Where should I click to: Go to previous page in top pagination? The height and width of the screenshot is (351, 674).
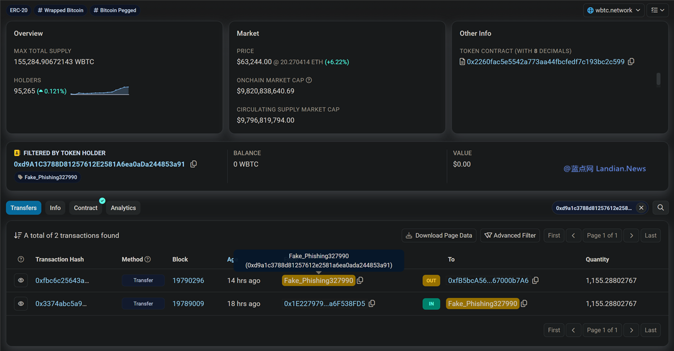[x=573, y=236]
